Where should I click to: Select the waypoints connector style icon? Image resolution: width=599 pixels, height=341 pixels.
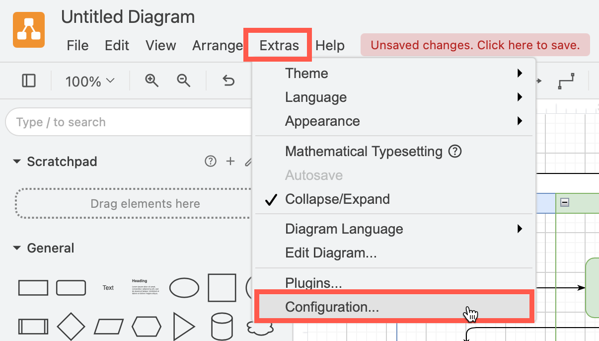coord(566,81)
